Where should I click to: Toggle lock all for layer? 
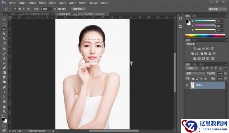205,79
